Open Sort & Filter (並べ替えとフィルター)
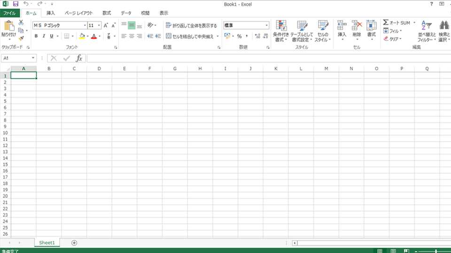 pyautogui.click(x=426, y=31)
